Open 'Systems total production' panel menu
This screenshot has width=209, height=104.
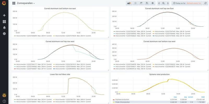click(159, 74)
